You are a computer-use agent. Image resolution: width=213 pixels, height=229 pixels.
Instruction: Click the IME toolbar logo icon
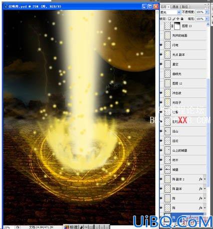pyautogui.click(x=67, y=227)
